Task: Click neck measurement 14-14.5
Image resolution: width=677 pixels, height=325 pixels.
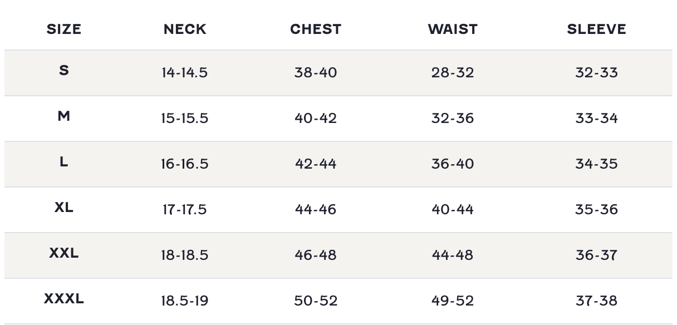Action: click(185, 73)
